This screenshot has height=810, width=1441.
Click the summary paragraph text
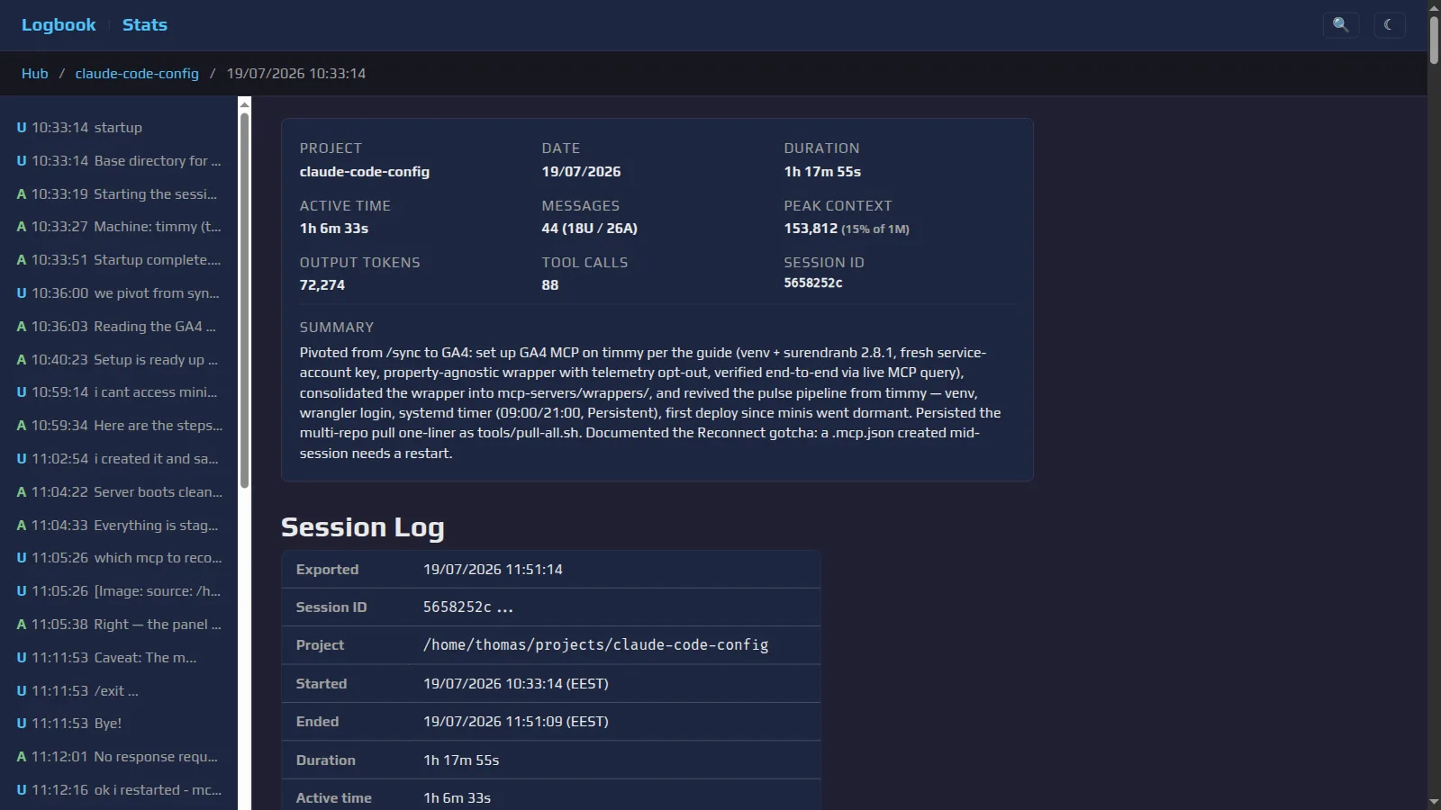click(650, 403)
